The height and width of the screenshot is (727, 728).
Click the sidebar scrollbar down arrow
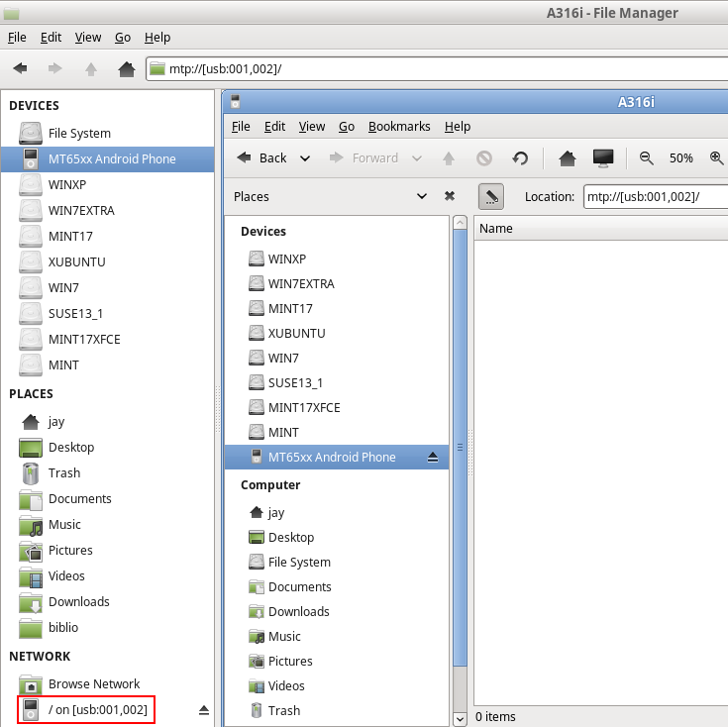tap(460, 717)
